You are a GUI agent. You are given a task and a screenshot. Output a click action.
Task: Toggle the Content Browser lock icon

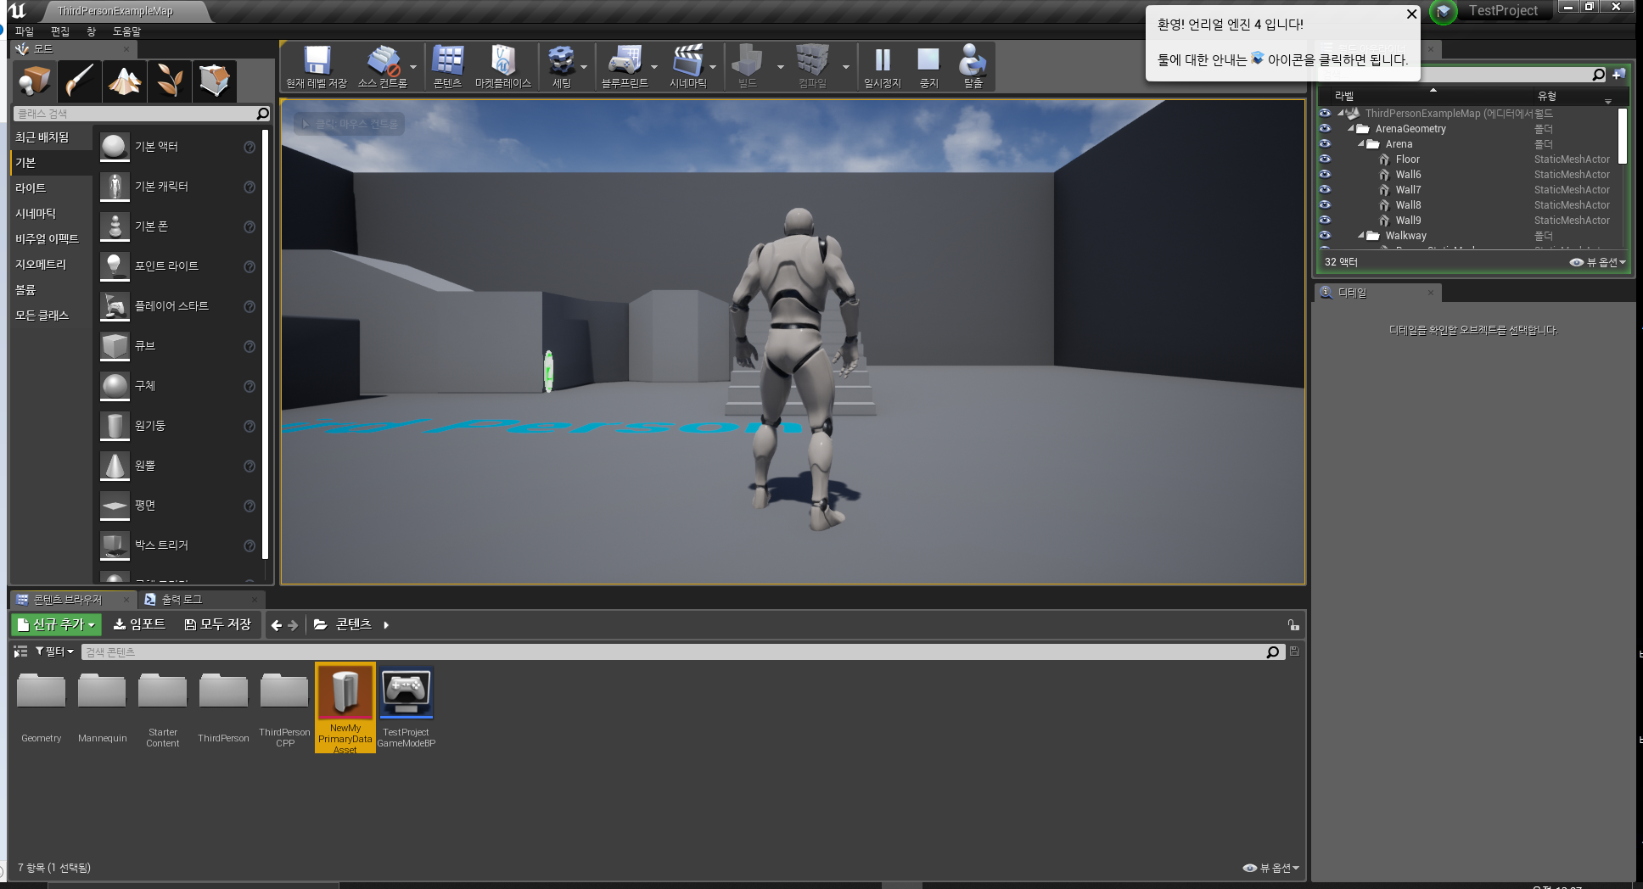tap(1293, 625)
